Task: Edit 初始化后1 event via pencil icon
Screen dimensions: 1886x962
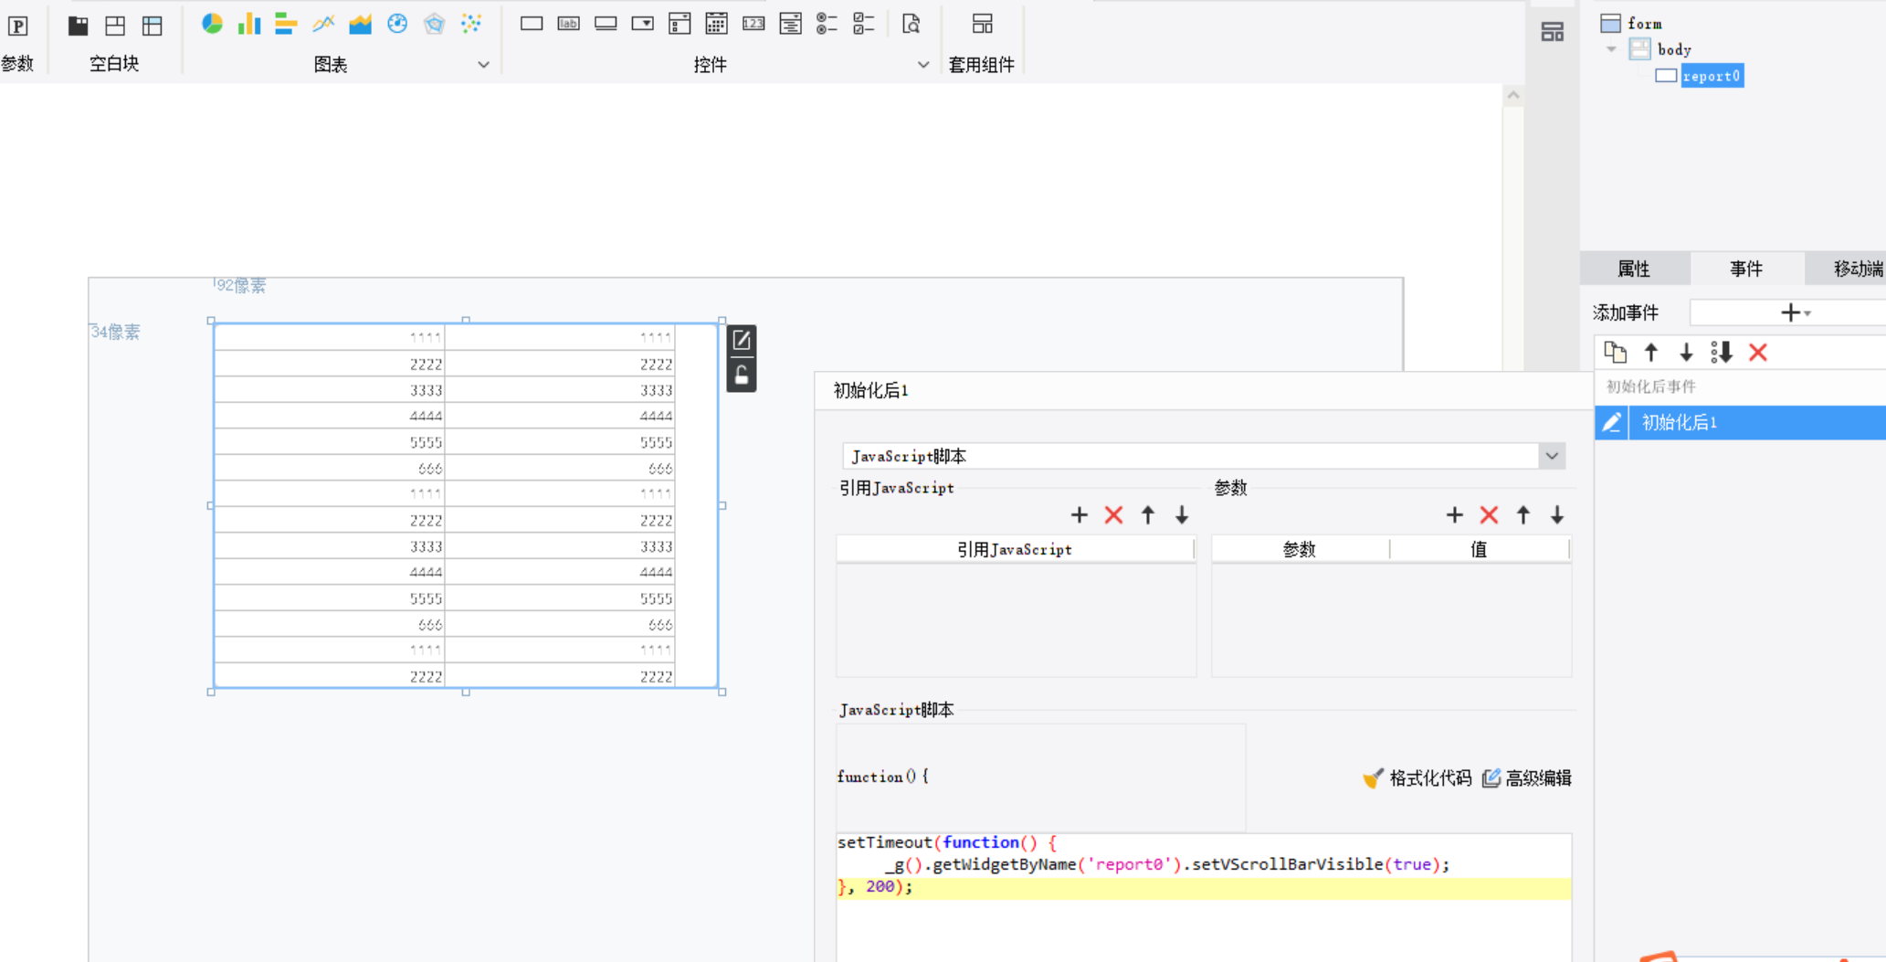Action: (1612, 423)
